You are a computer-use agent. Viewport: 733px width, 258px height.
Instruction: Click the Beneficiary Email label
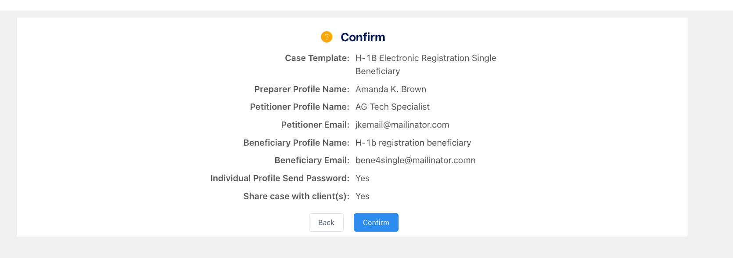(x=312, y=160)
